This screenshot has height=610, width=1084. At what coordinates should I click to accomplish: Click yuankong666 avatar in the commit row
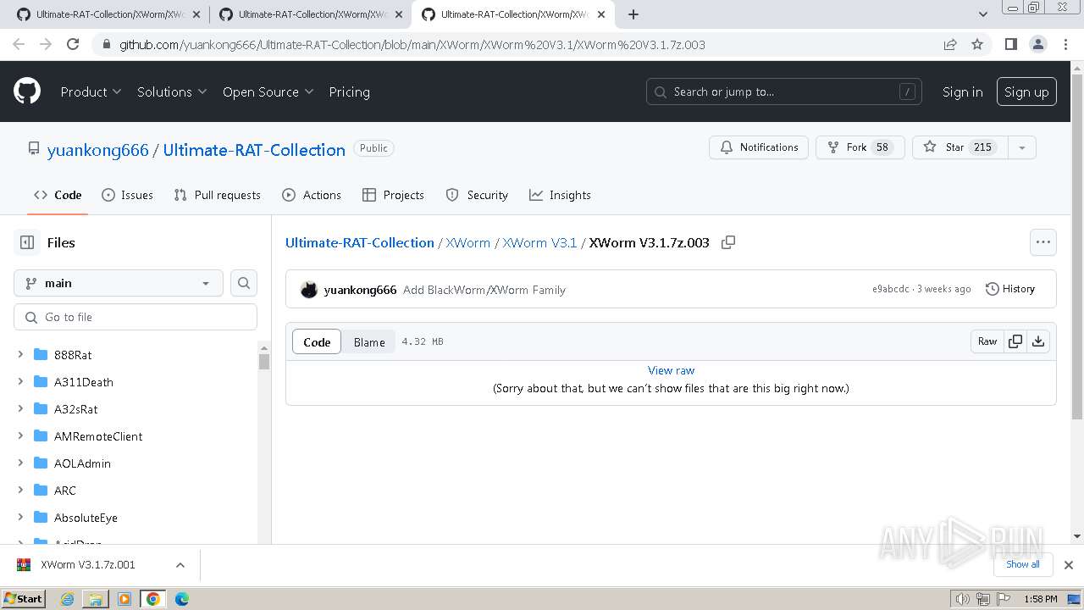309,290
